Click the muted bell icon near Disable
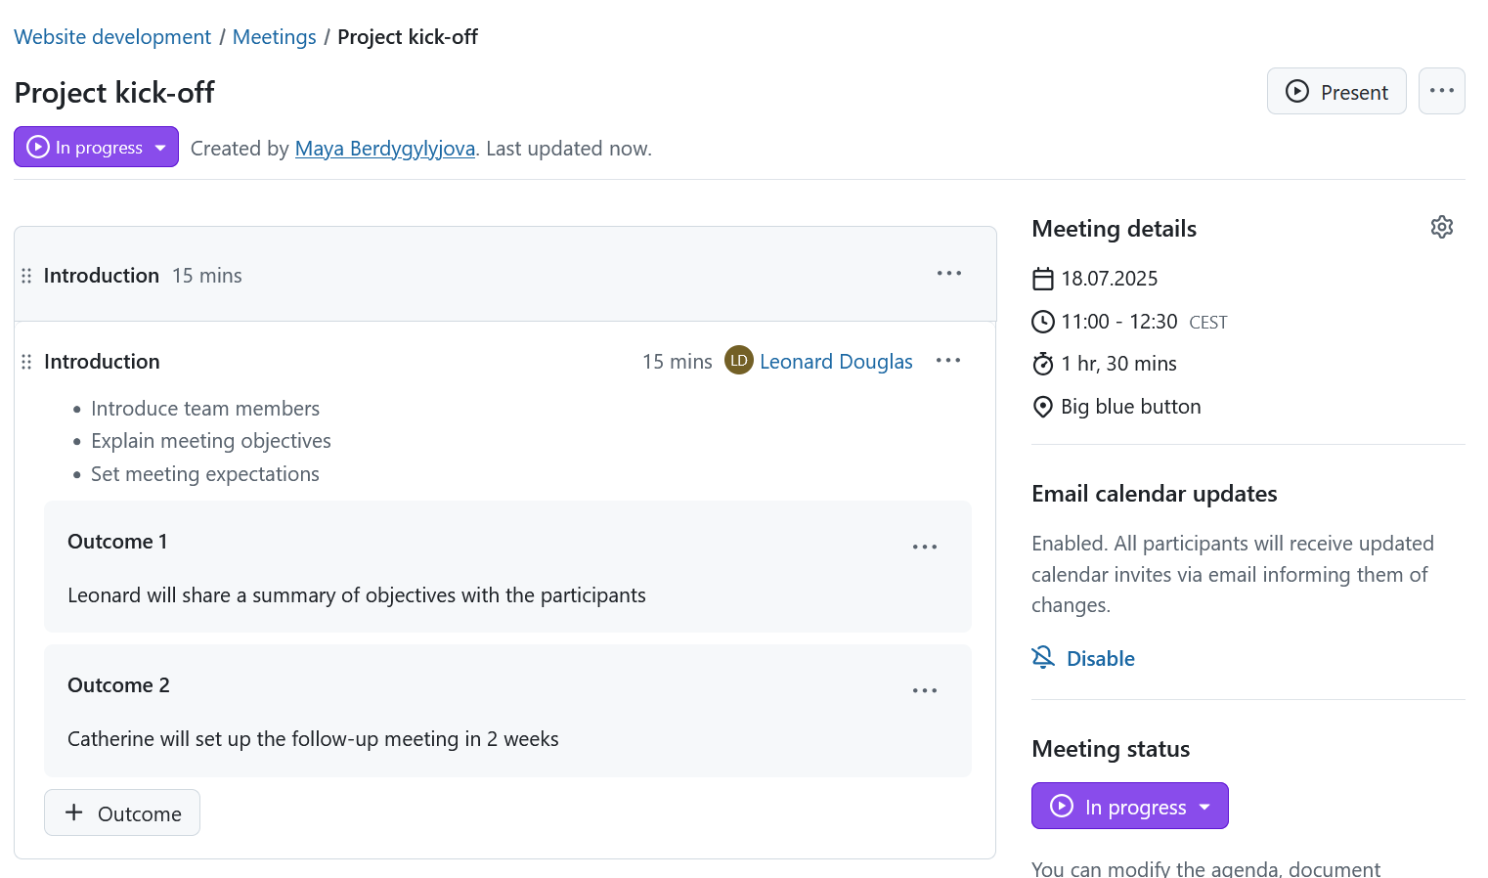 (1042, 657)
